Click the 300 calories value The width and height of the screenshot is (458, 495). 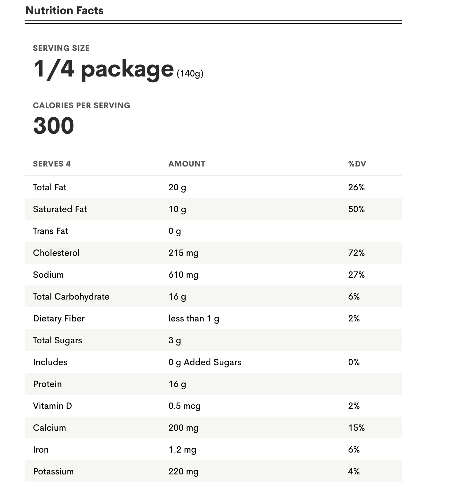click(54, 125)
